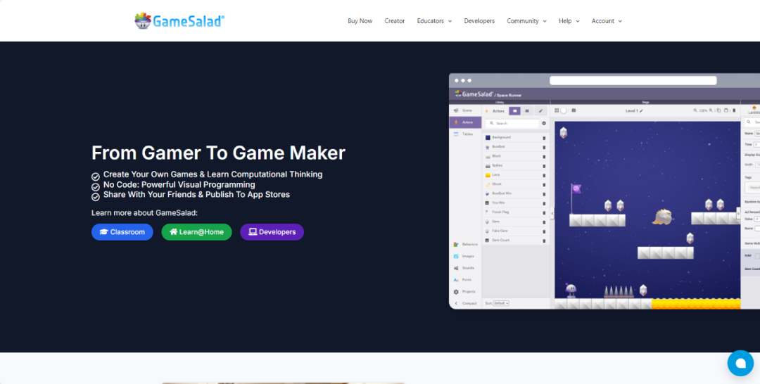Viewport: 760px width, 384px height.
Task: Click the Bowlbot robot on the stage floor
Action: tap(571, 290)
